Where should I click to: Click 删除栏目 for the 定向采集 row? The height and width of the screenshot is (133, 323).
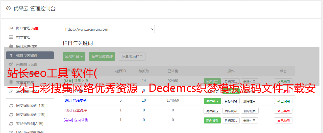click(x=249, y=120)
